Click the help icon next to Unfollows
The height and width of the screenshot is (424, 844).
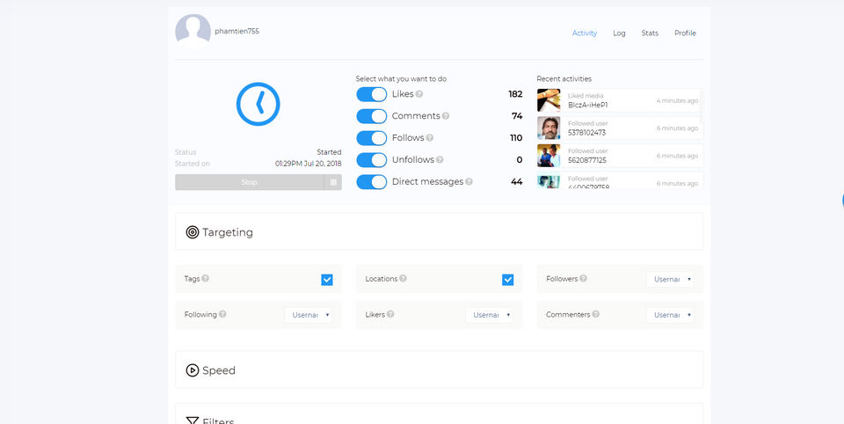tap(440, 160)
